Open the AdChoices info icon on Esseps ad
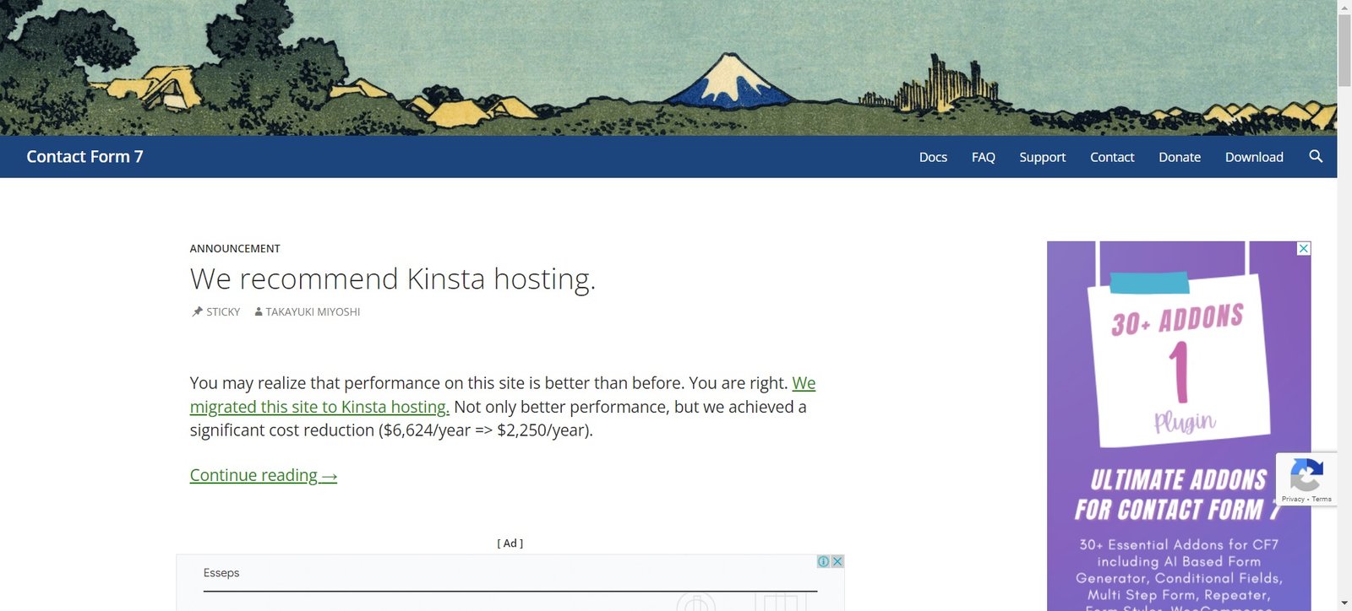The image size is (1352, 611). (x=823, y=561)
